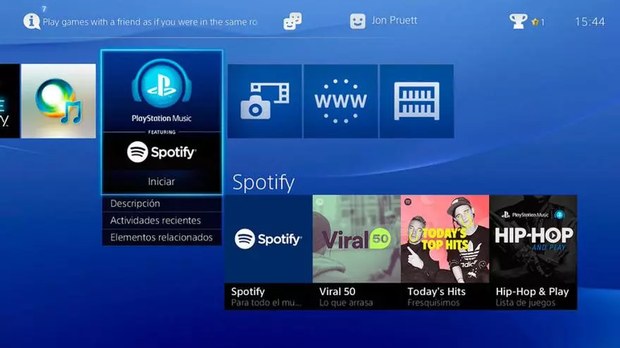Select the Viral 50 playlist card
Screen dimensions: 620x348
[x=356, y=252]
